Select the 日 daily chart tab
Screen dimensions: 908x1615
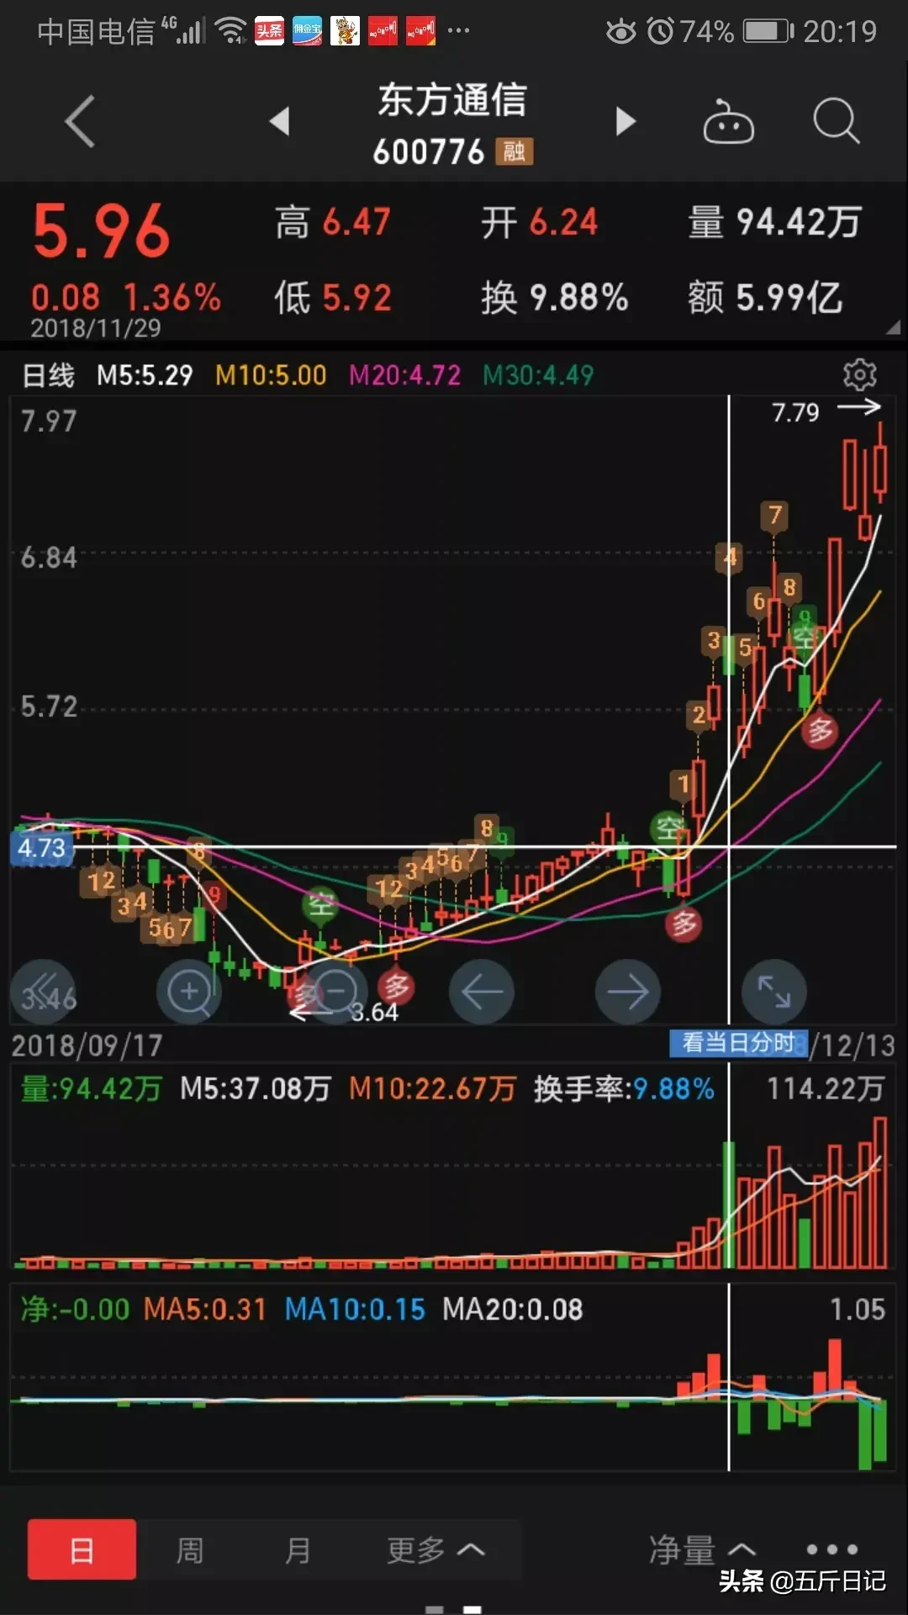click(82, 1549)
